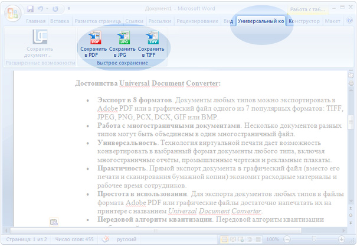Viewport: 357px width, 246px height.
Task: Open Word help question mark icon
Action: [349, 21]
